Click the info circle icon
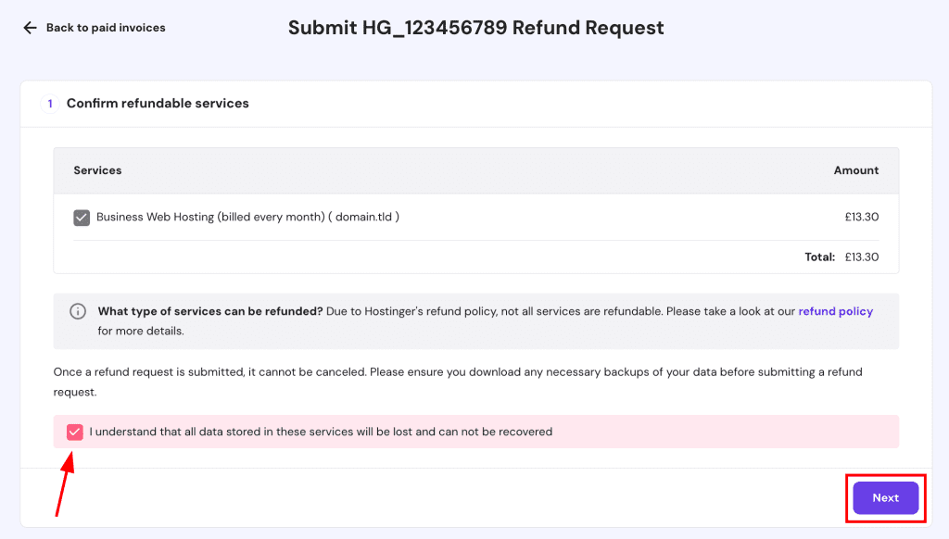Screen dimensions: 949x539 (79, 312)
